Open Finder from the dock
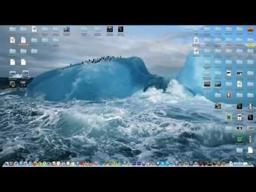This screenshot has width=256, height=192. pyautogui.click(x=6, y=164)
